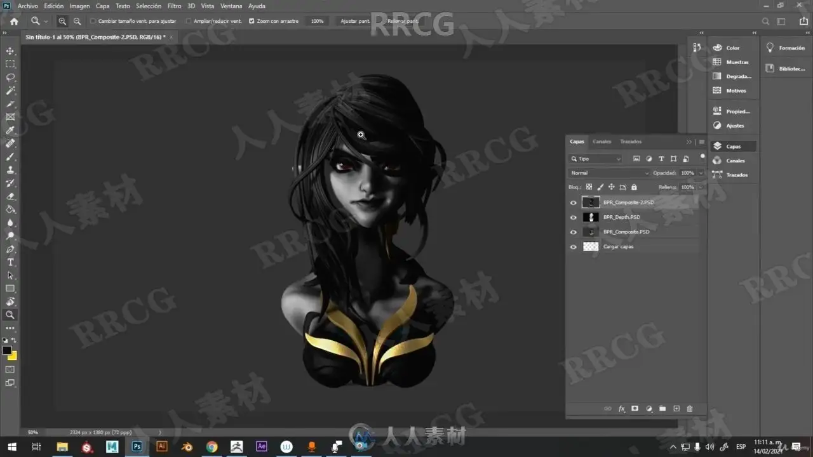The width and height of the screenshot is (813, 457).
Task: Select the Frame tool
Action: click(x=10, y=117)
